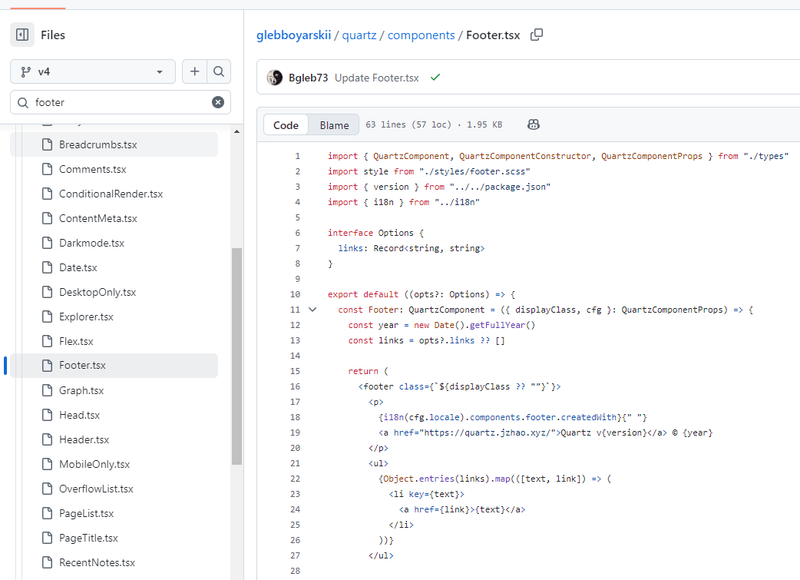Open Graph.tsx in the file tree
This screenshot has width=800, height=580.
click(81, 390)
